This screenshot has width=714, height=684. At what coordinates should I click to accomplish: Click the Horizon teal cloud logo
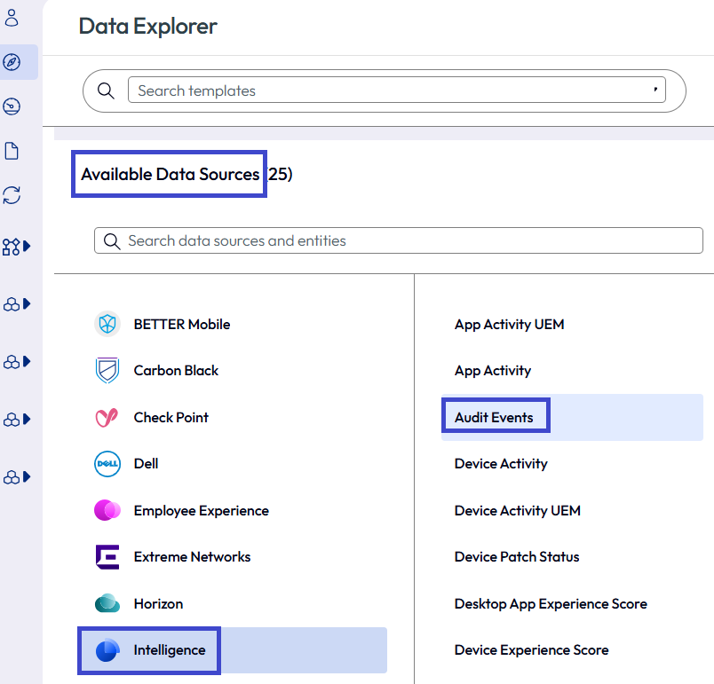pyautogui.click(x=107, y=603)
